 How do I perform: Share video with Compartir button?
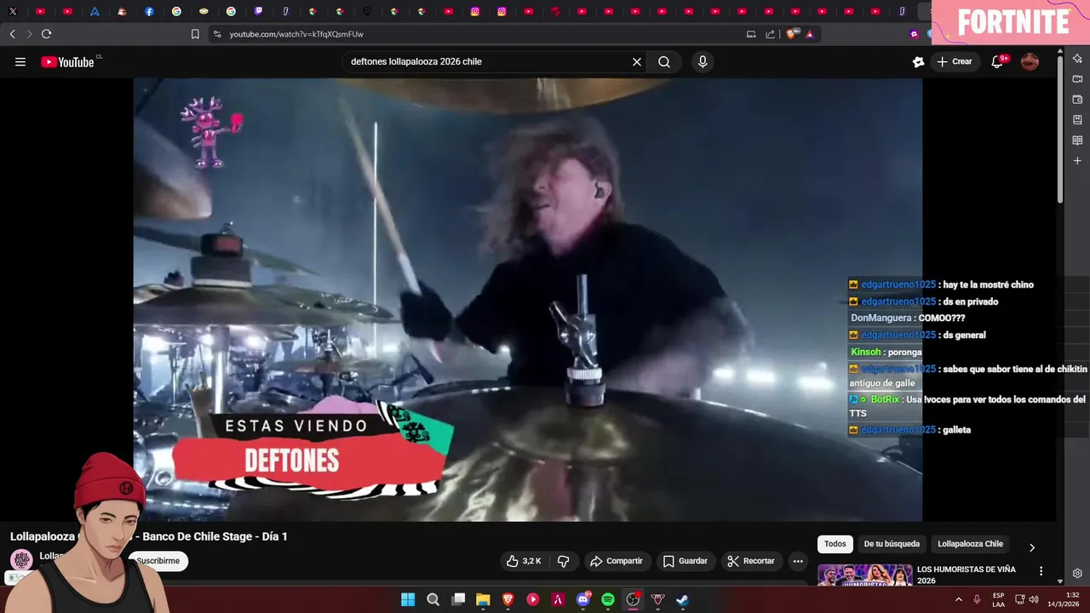[617, 561]
